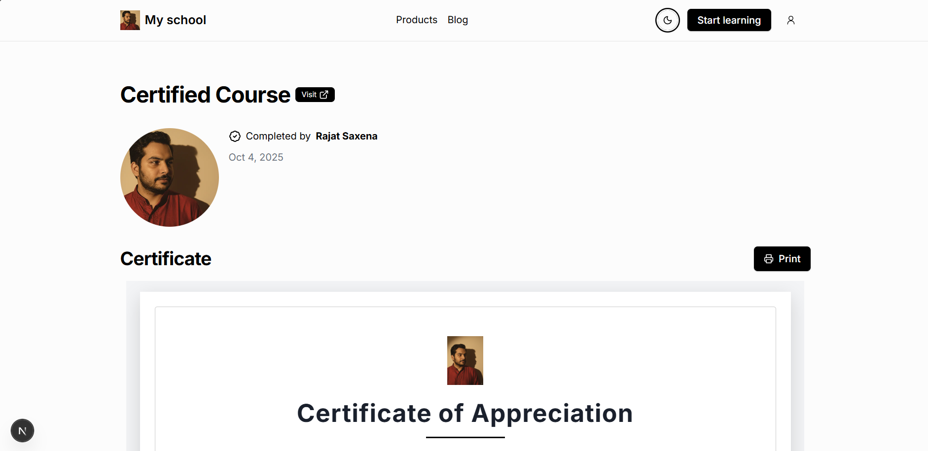Screen dimensions: 928x451
Task: Open Rajat Saxena's name link
Action: pyautogui.click(x=346, y=136)
